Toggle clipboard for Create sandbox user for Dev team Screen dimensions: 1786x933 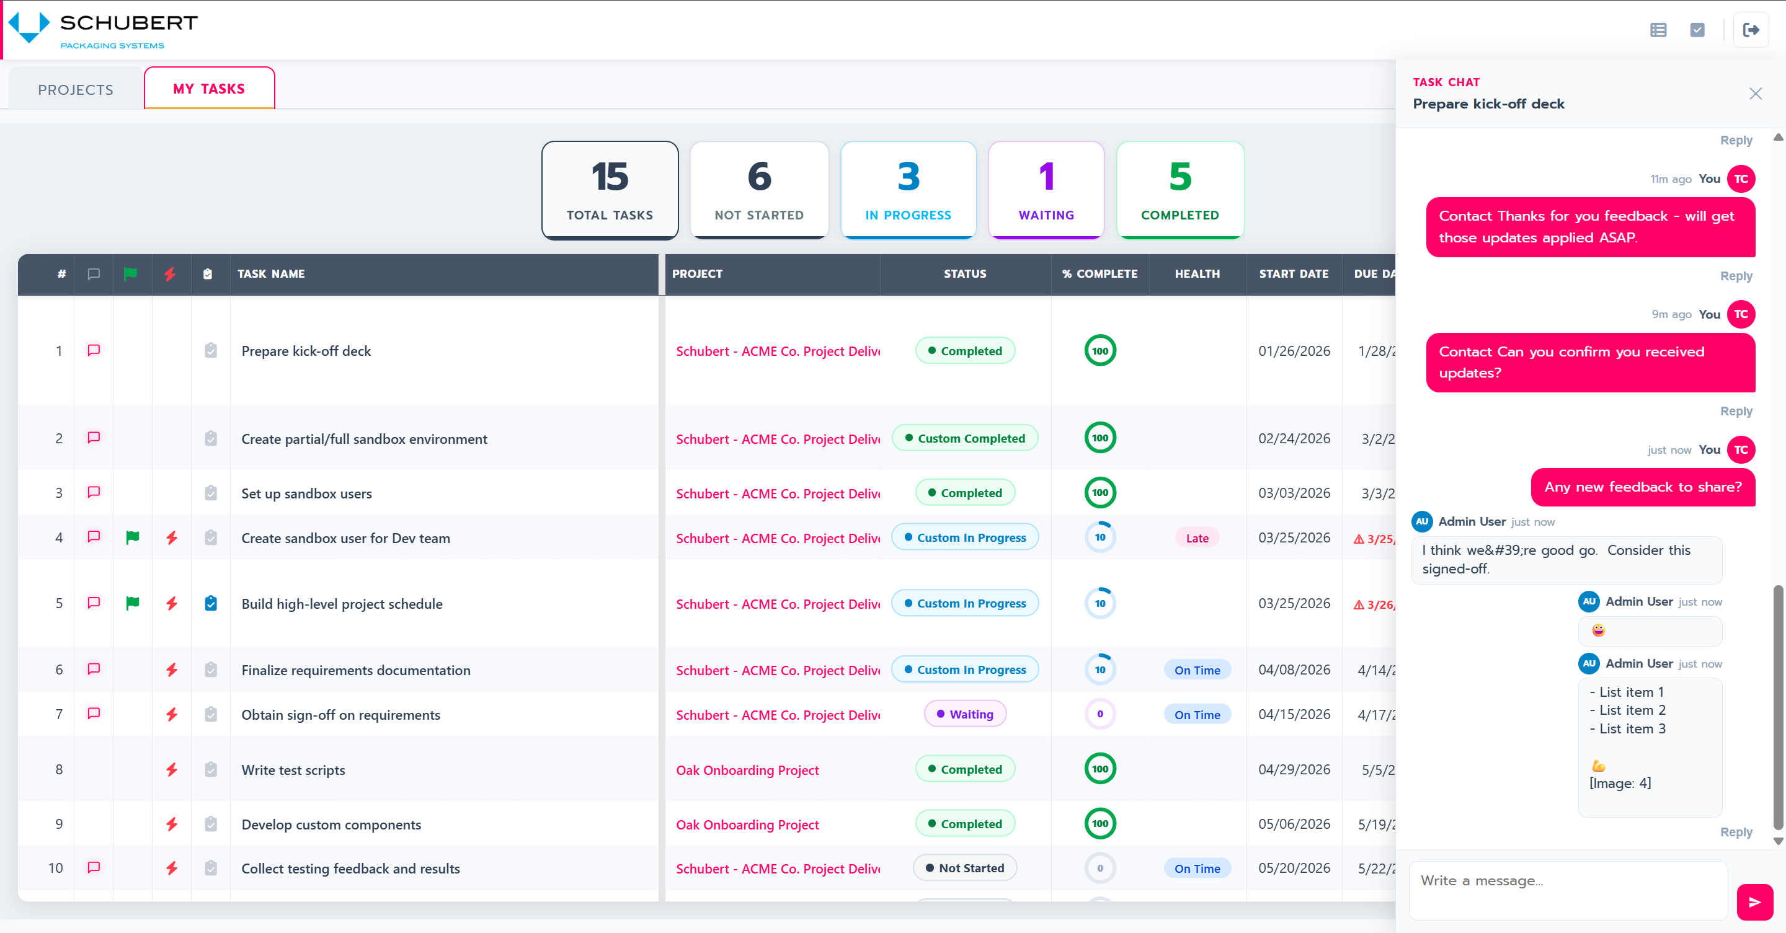click(x=211, y=537)
